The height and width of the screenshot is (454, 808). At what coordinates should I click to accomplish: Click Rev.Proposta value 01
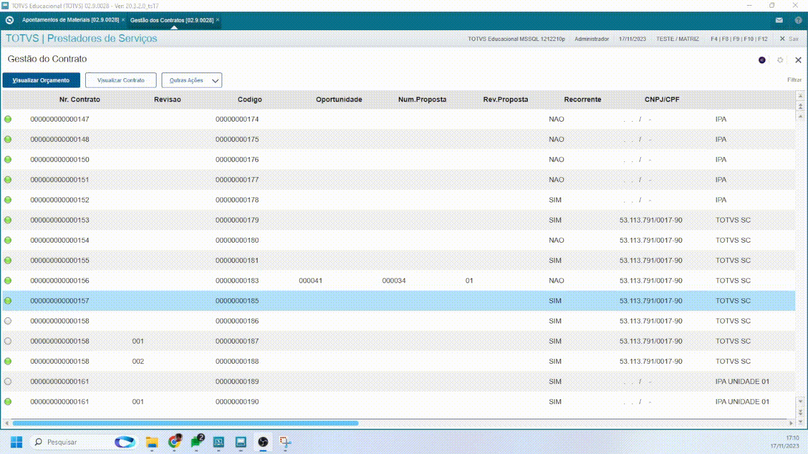point(469,281)
